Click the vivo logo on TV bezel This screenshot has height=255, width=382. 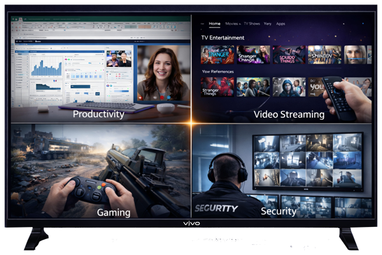[x=192, y=224]
